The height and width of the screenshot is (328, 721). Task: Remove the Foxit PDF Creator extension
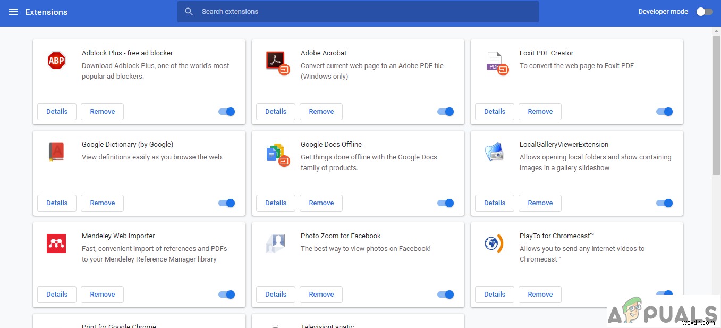540,112
